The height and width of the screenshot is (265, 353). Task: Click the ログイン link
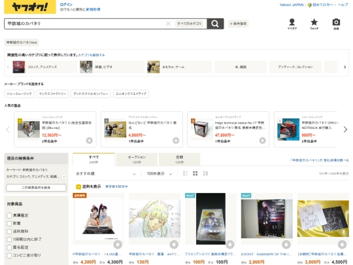pos(66,5)
